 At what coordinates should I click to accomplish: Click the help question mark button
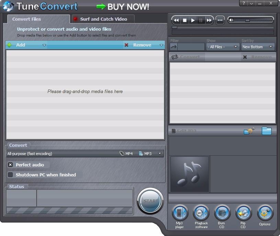click(x=244, y=3)
